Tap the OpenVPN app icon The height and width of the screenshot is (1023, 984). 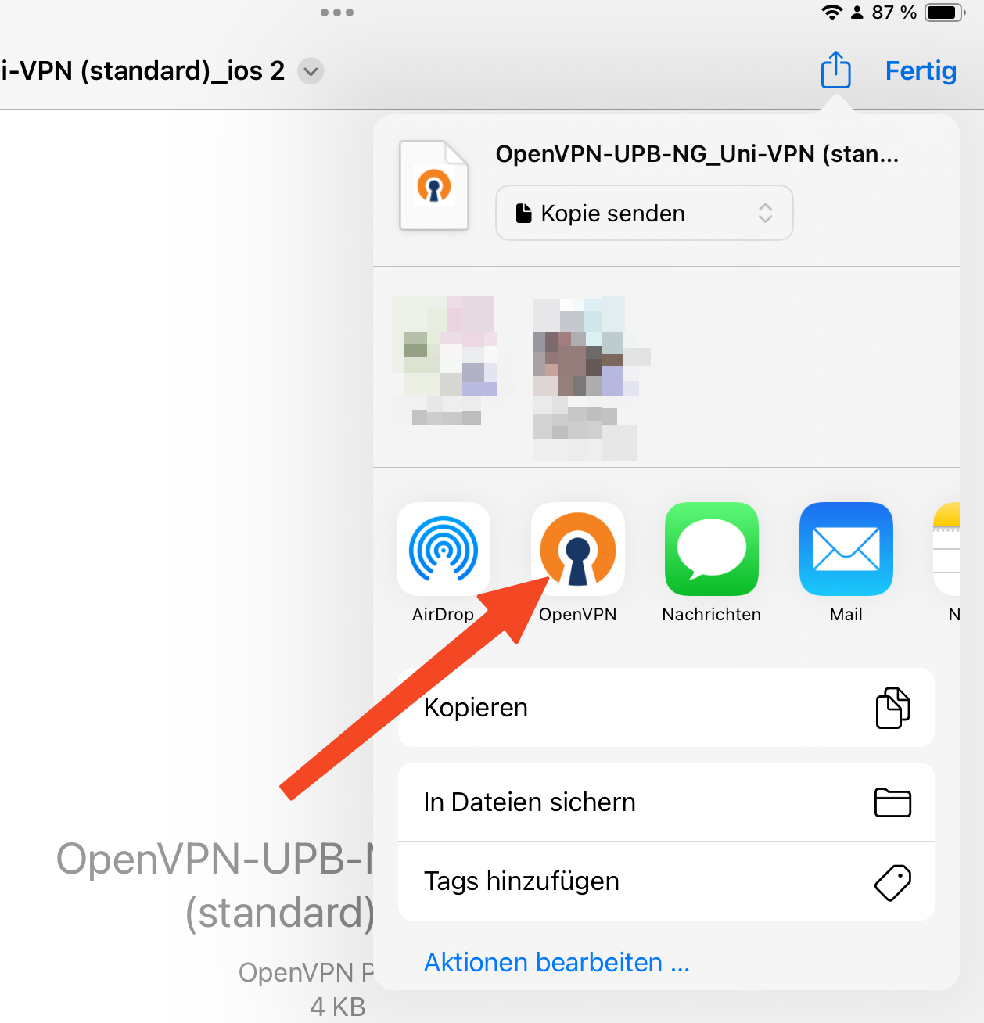click(577, 549)
